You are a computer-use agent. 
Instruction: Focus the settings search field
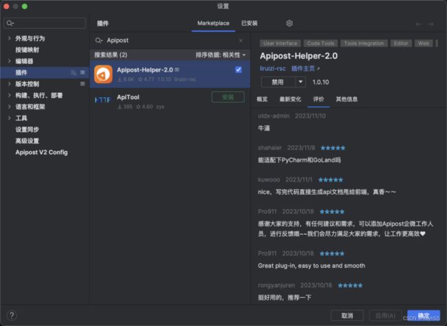(x=45, y=23)
